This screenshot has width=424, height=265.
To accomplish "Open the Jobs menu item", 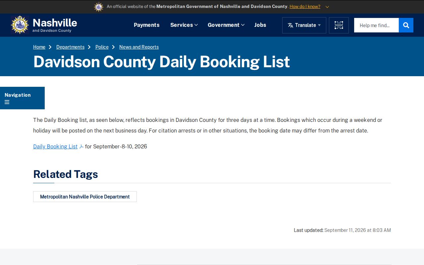I will click(260, 25).
